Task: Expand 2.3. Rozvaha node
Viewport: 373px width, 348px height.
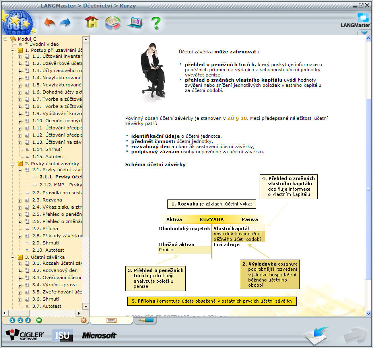Action: point(19,201)
